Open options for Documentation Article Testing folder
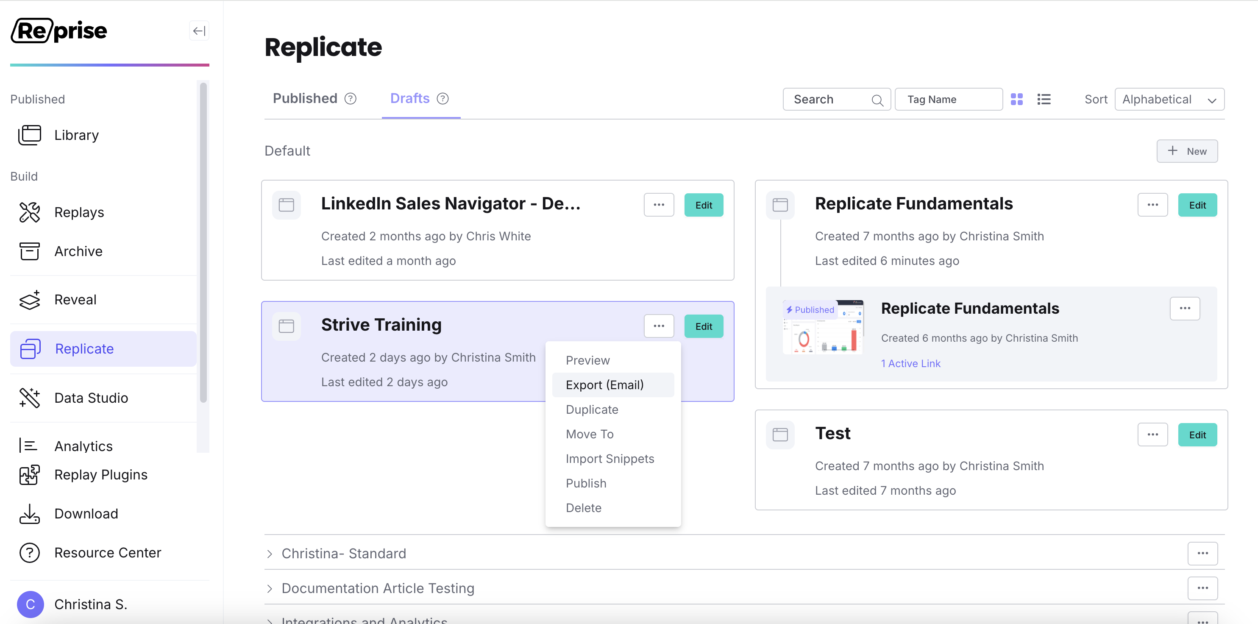1258x624 pixels. coord(1202,588)
